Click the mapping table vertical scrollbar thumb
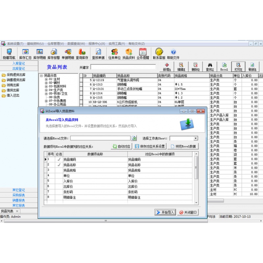 [x=196, y=167]
